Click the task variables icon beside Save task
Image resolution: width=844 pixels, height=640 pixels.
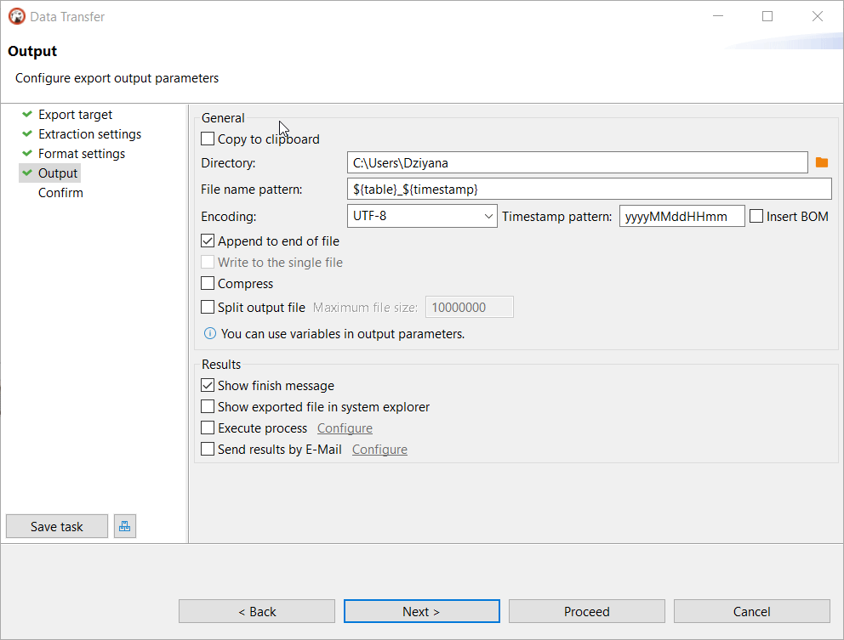tap(124, 525)
